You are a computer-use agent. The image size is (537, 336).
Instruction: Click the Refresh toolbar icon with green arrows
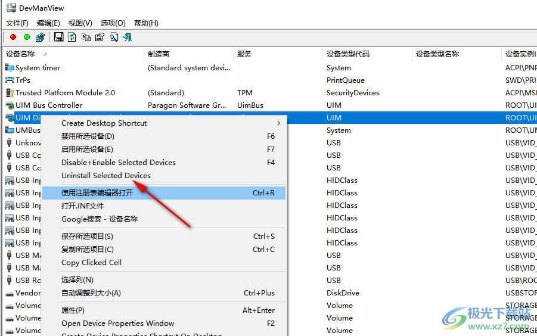(72, 37)
